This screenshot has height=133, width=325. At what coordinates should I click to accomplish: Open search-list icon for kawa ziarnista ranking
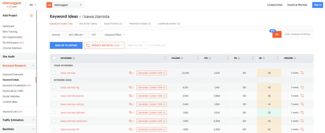pos(131,104)
